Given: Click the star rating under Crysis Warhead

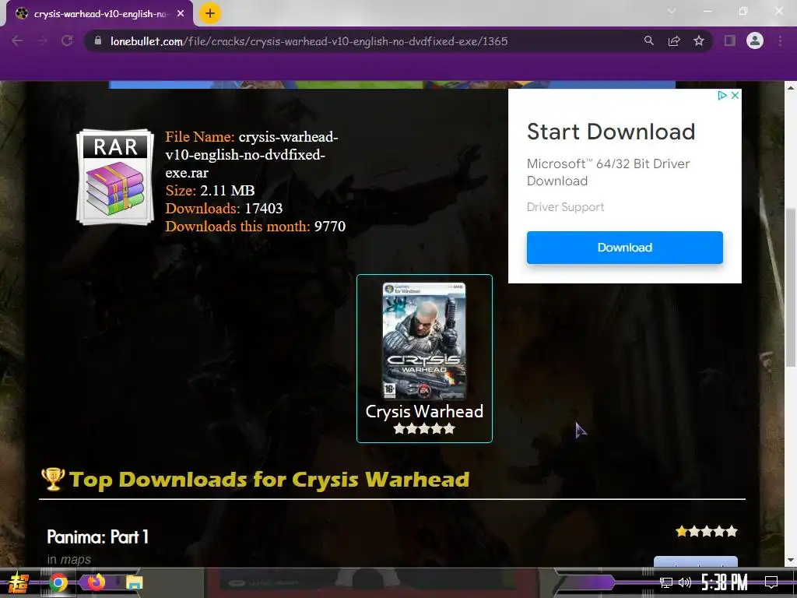Looking at the screenshot, I should tap(424, 429).
